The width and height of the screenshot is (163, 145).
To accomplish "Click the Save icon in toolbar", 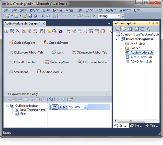I will tap(30, 16).
